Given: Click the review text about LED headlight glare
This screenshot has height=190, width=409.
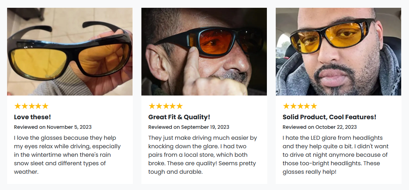Looking at the screenshot, I should (335, 155).
